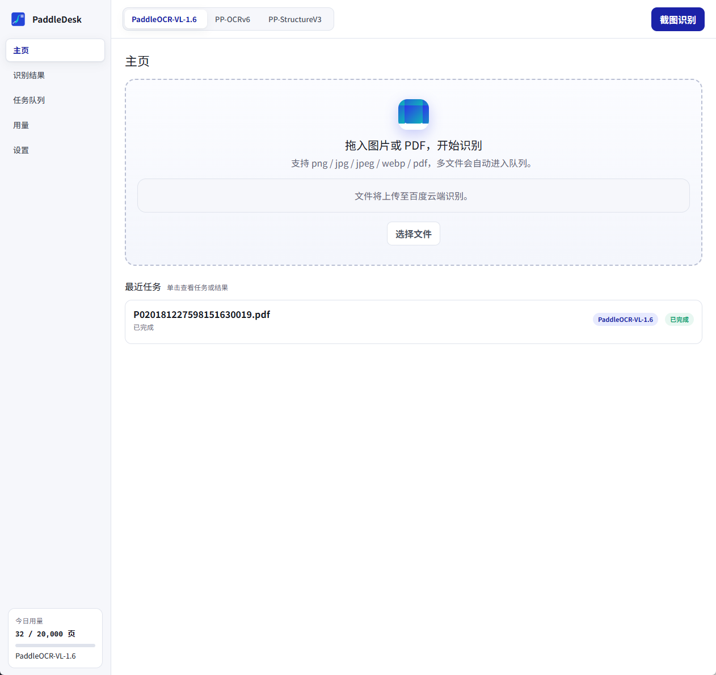Click the green 已完成 status badge

679,320
